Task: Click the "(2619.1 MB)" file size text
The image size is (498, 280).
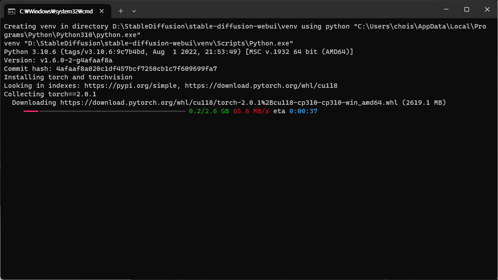Action: [x=424, y=103]
